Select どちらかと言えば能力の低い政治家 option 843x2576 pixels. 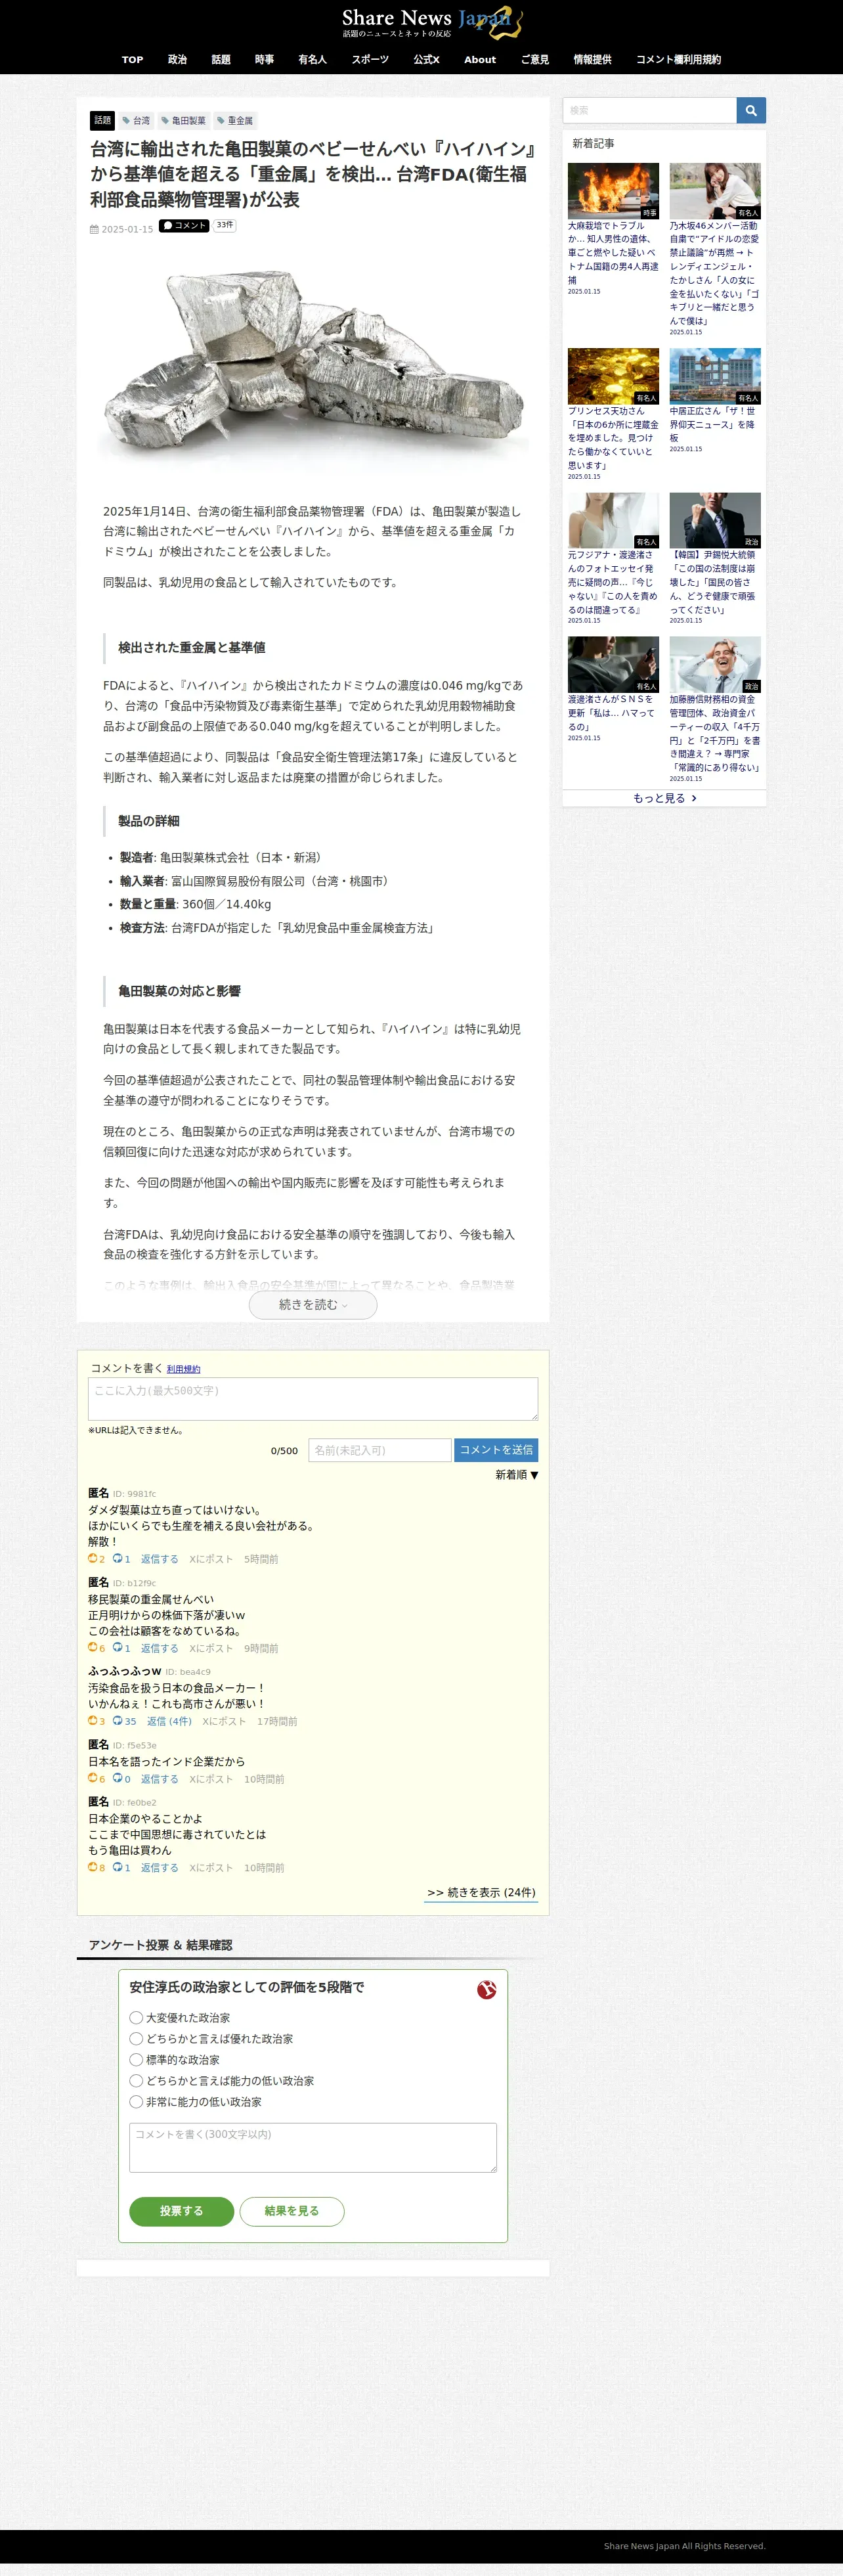coord(136,2080)
